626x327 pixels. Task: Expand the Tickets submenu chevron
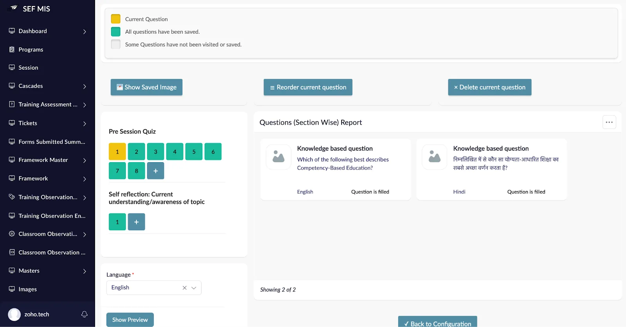(x=85, y=123)
